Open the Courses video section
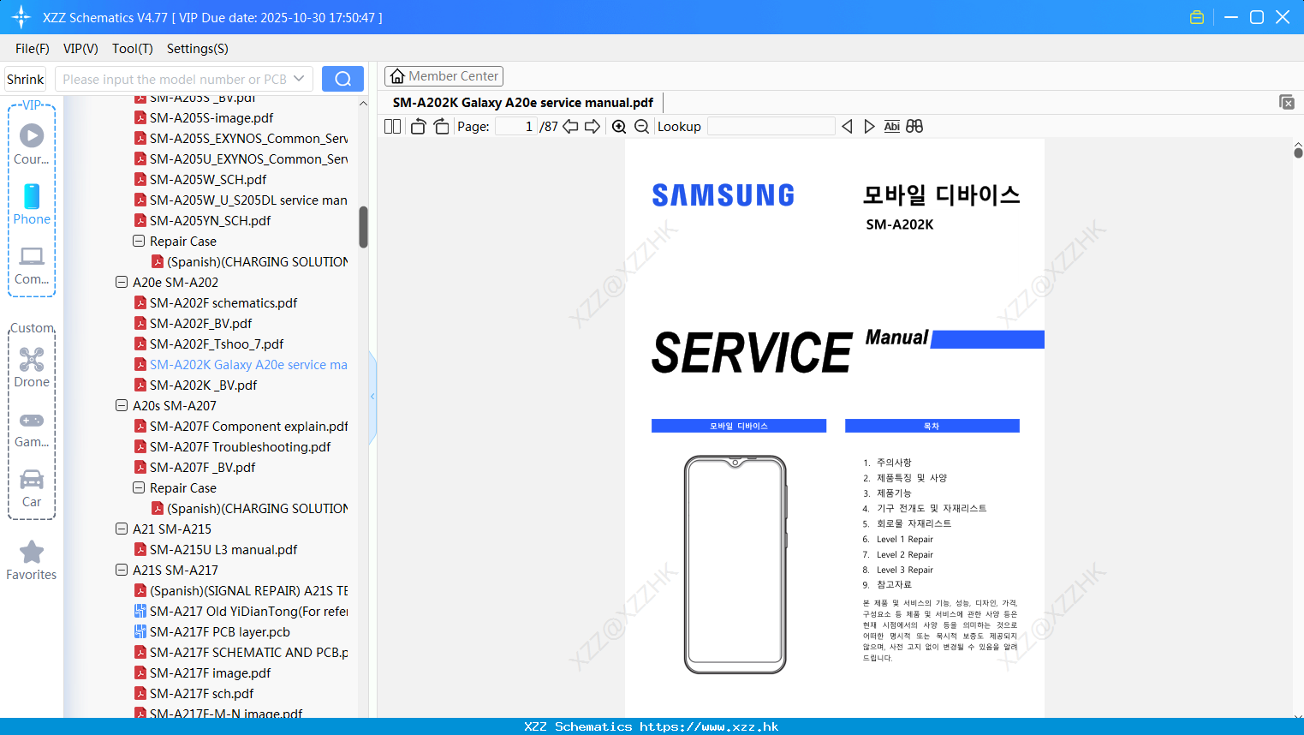Image resolution: width=1304 pixels, height=735 pixels. [x=32, y=143]
